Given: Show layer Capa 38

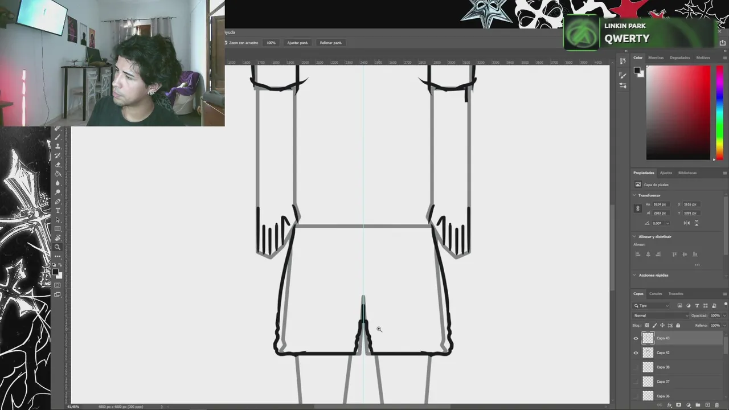Looking at the screenshot, I should pos(636,367).
